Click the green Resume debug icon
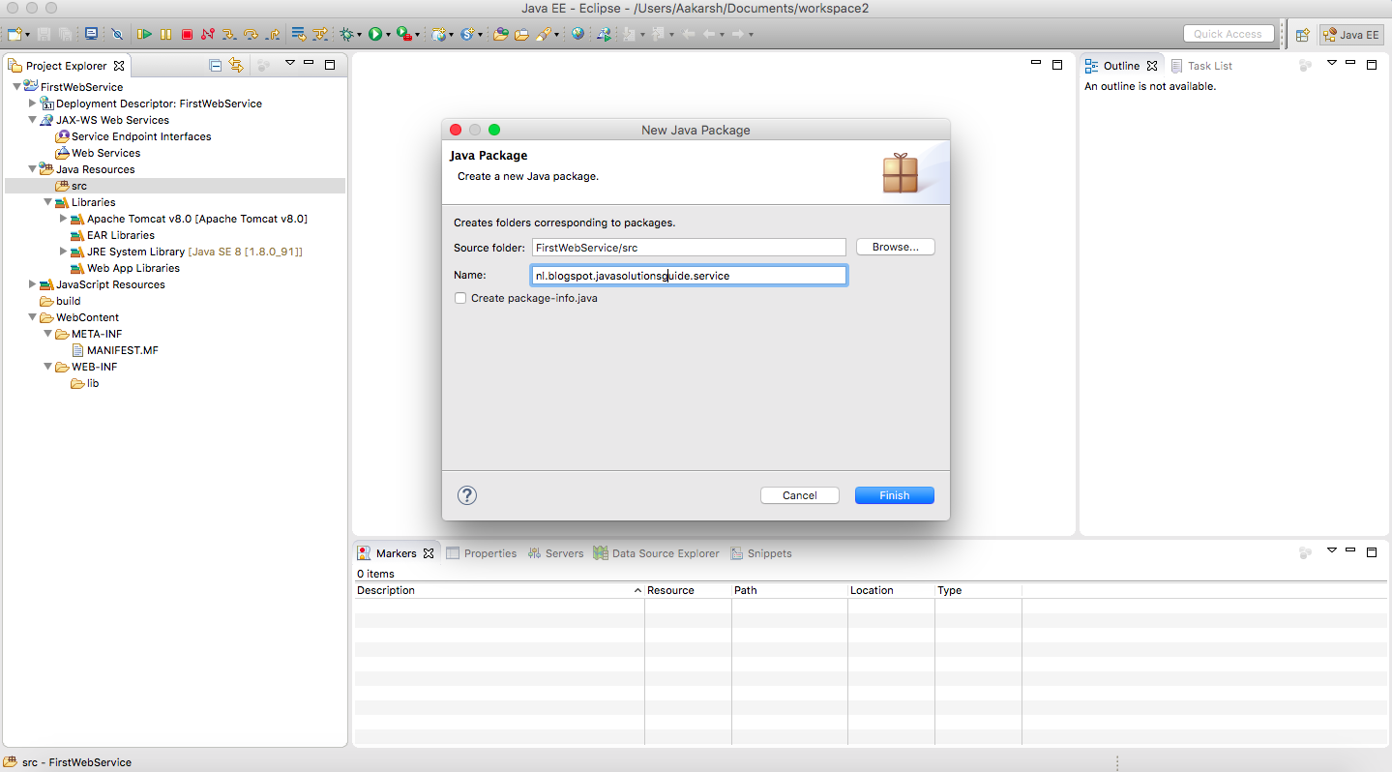 (x=144, y=34)
